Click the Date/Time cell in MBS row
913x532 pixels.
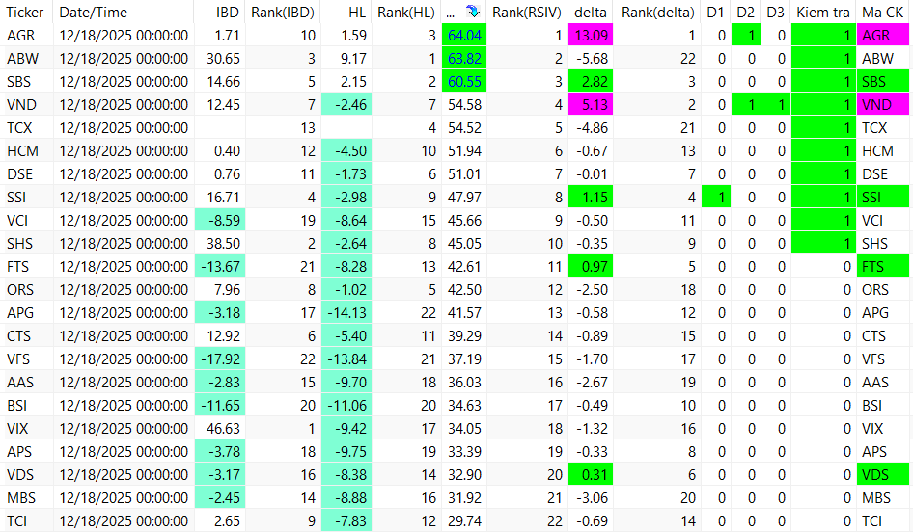[124, 497]
